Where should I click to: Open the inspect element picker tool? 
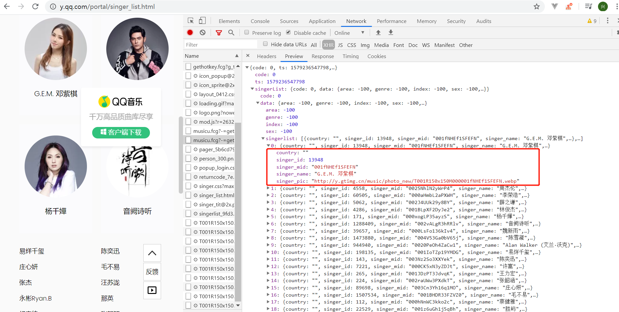click(x=191, y=21)
